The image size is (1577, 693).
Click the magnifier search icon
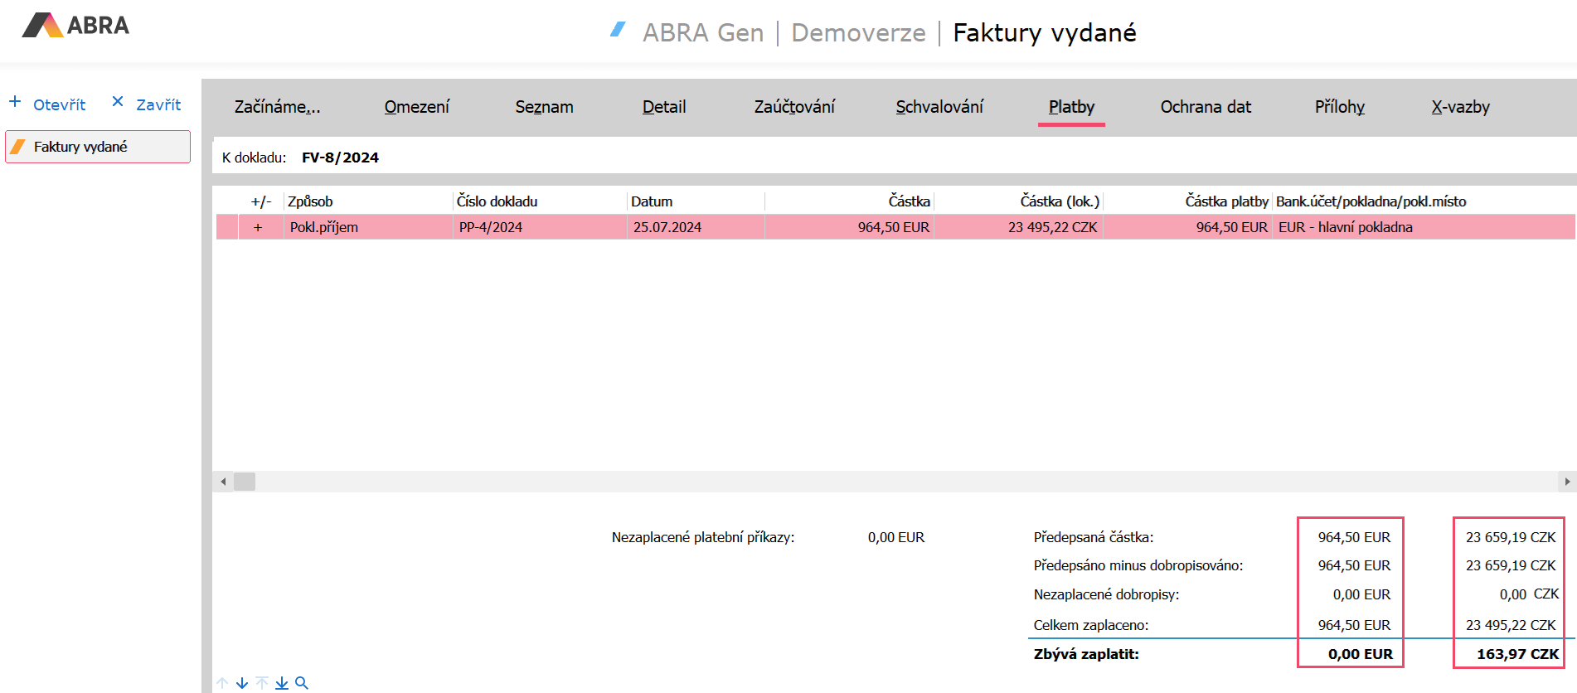point(302,683)
